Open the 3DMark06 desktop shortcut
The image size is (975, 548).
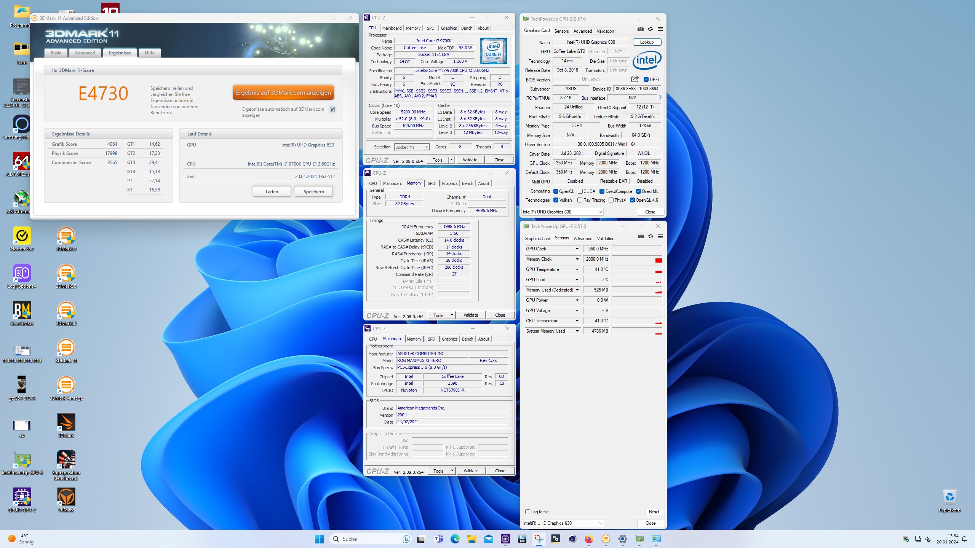click(66, 313)
